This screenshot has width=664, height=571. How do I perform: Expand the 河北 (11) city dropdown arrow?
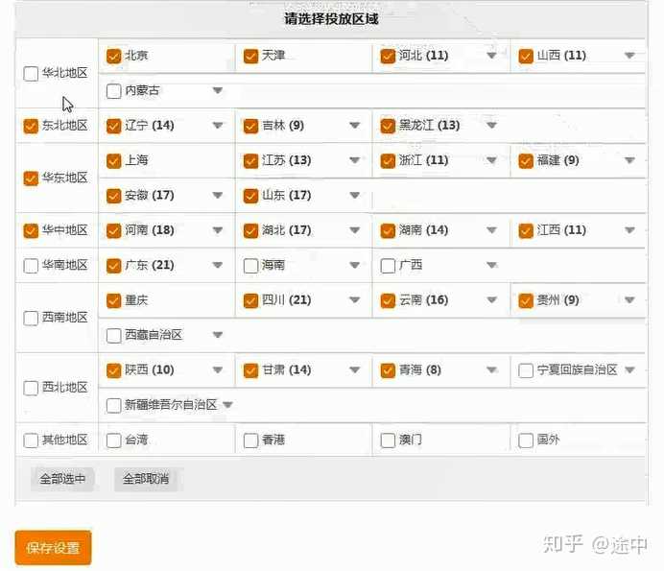pos(491,56)
